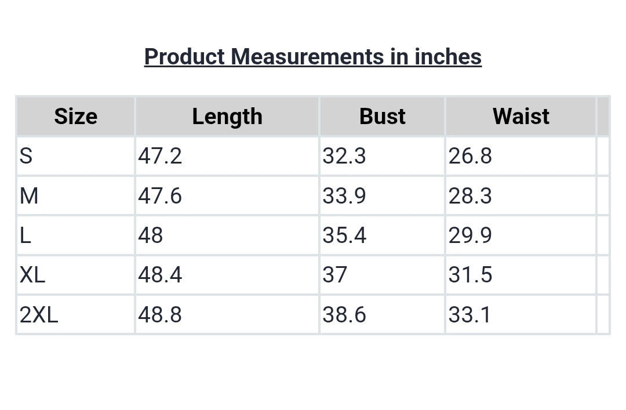Select the 47.2 length cell
The image size is (626, 410).
(227, 156)
